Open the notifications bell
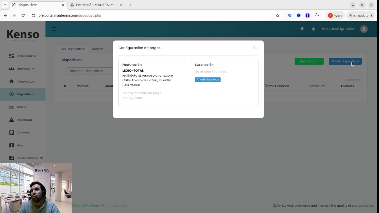Image resolution: width=379 pixels, height=213 pixels. [x=314, y=29]
